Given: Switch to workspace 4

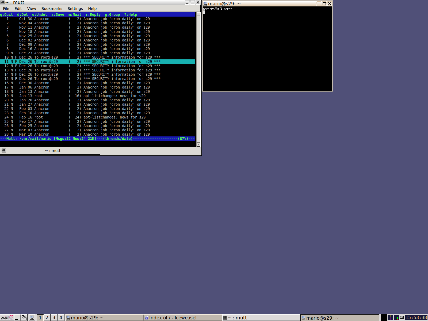Looking at the screenshot, I should coord(61,318).
